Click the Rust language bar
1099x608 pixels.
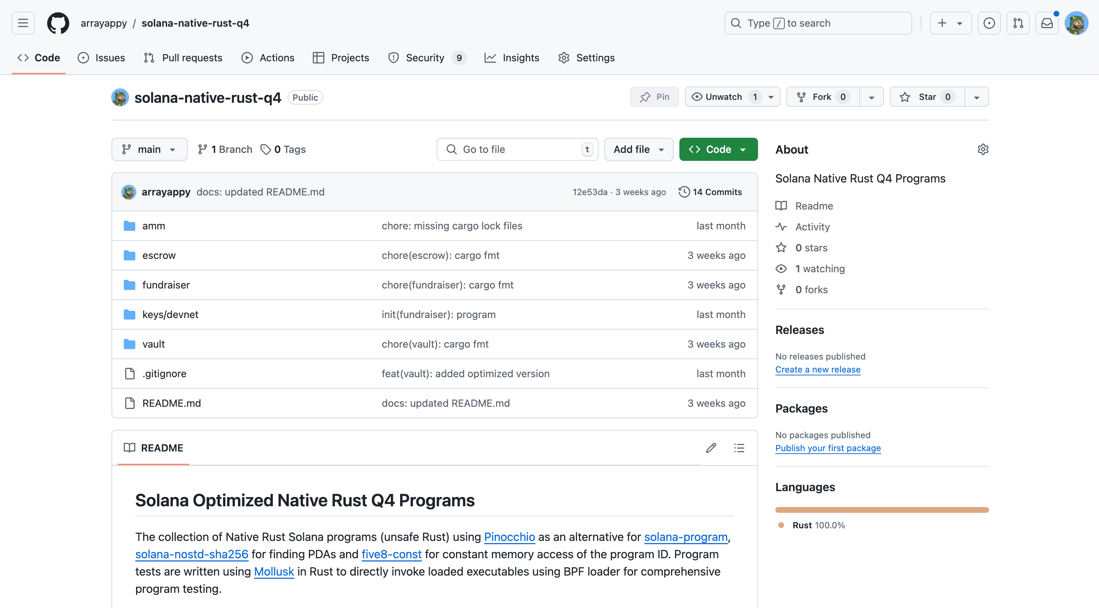[882, 510]
